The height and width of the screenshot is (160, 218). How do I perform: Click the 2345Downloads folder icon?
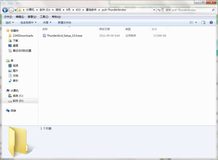pos(10,36)
